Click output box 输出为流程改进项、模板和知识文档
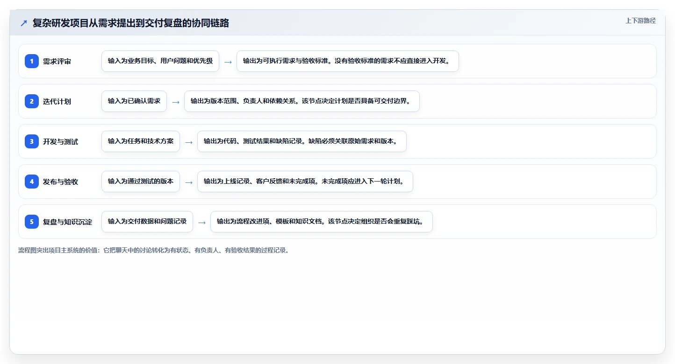 pos(322,222)
